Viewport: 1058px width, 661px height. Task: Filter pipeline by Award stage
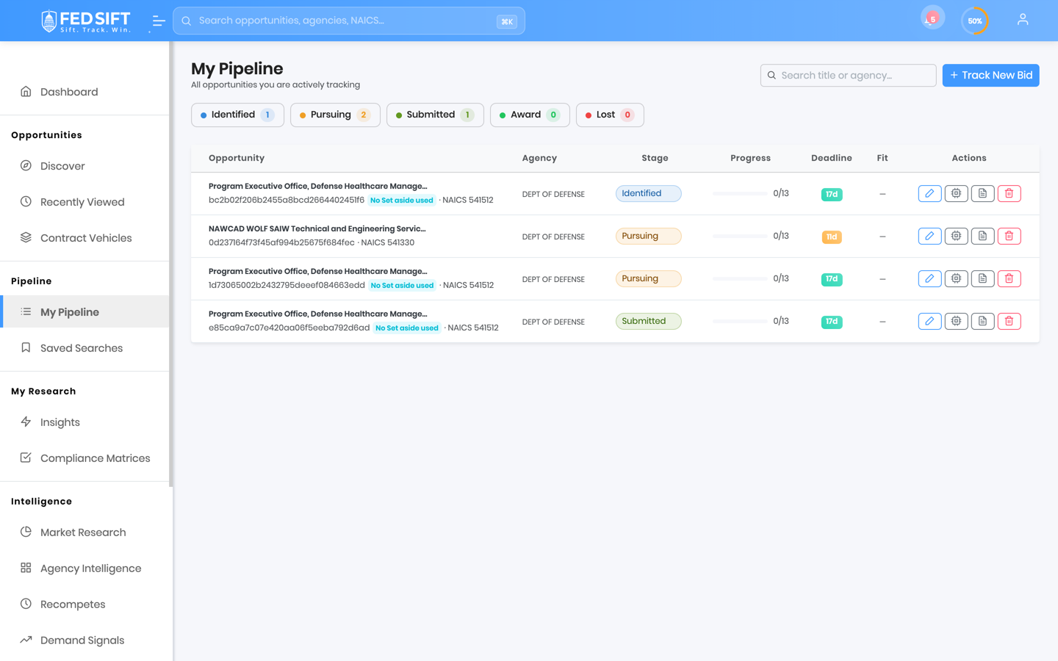point(530,115)
